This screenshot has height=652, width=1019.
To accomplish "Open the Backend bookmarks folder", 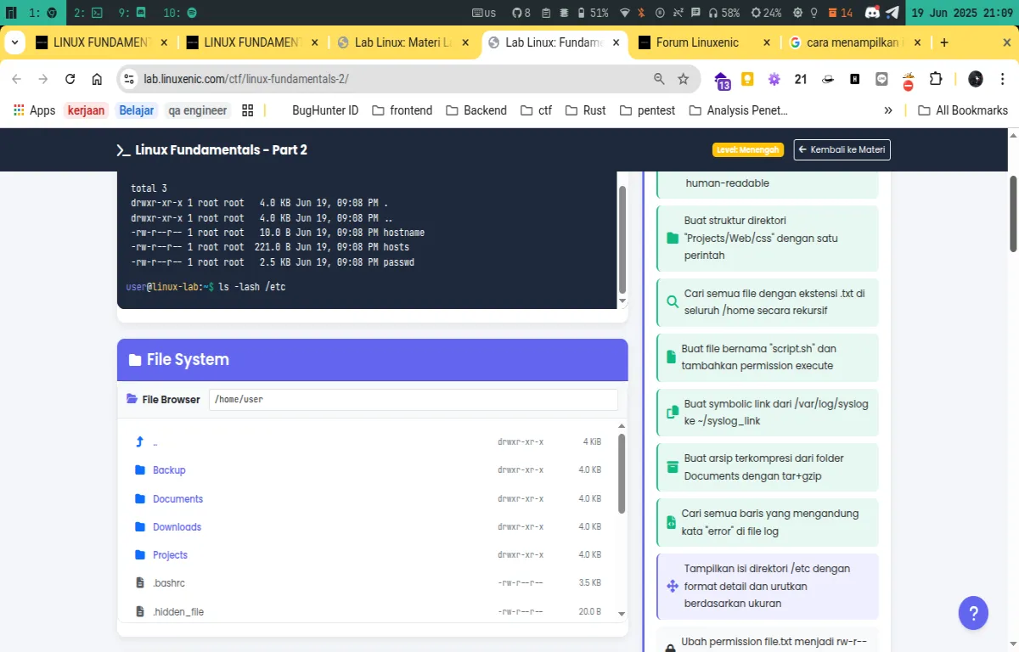I will (x=476, y=110).
